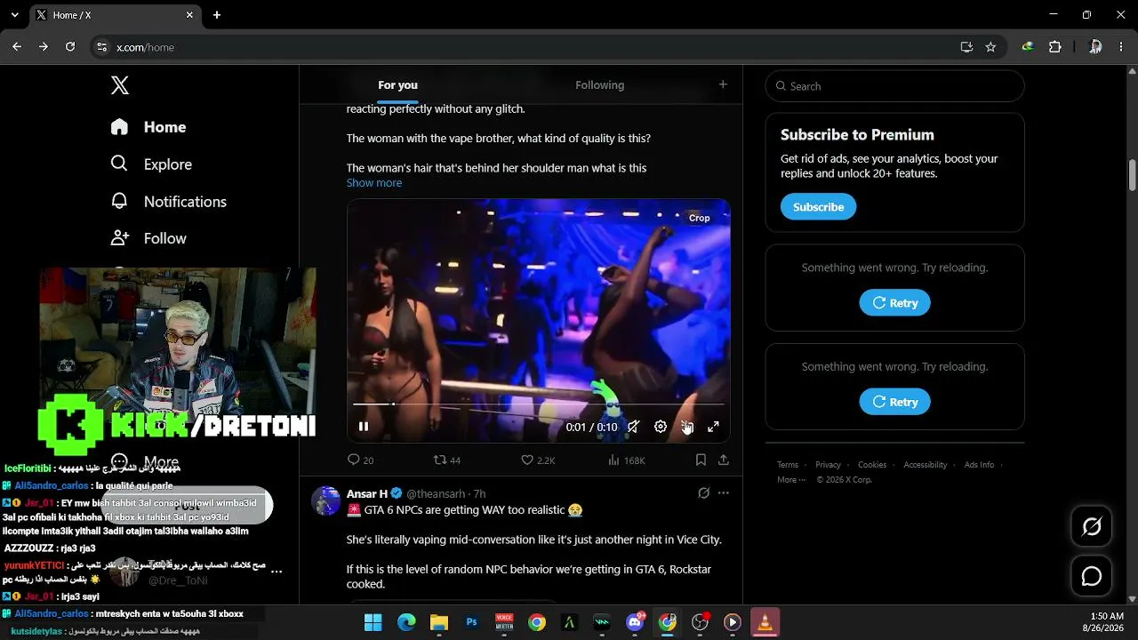Open Voicemeeter from the taskbar
Viewport: 1138px width, 640px height.
pos(504,622)
